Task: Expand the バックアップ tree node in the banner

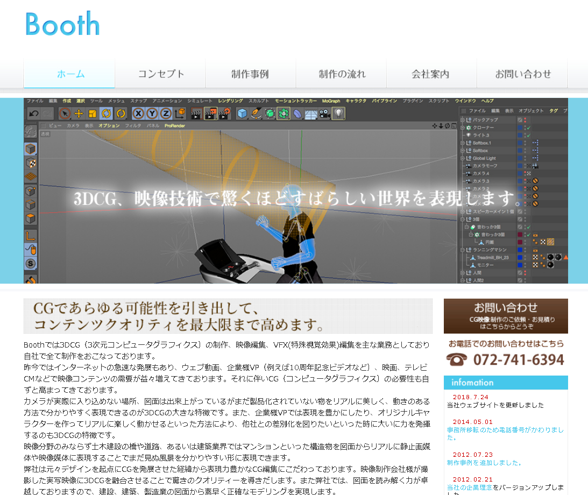Action: point(462,120)
